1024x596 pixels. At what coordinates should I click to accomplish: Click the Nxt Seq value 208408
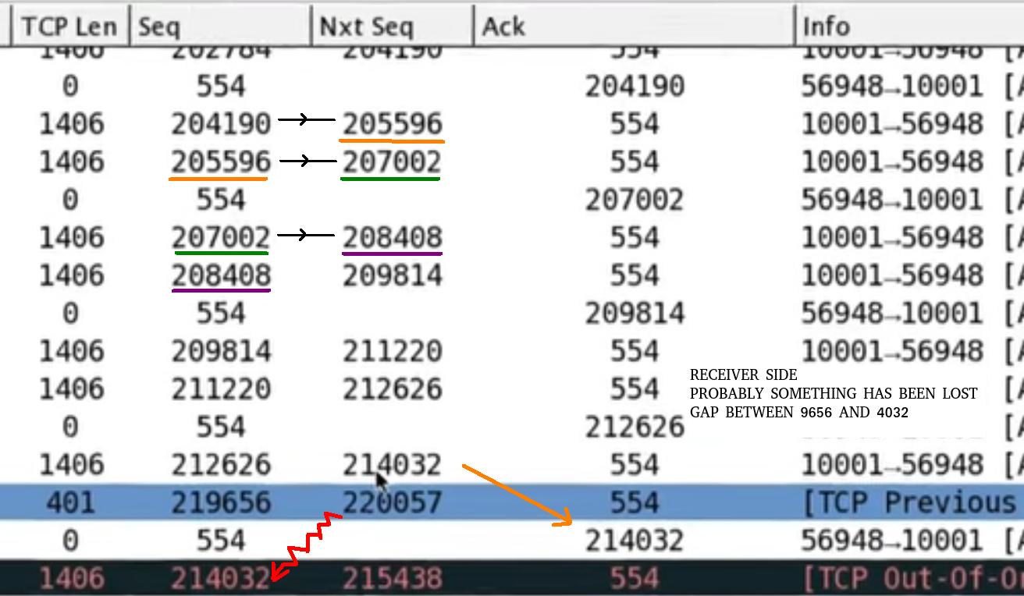(392, 237)
